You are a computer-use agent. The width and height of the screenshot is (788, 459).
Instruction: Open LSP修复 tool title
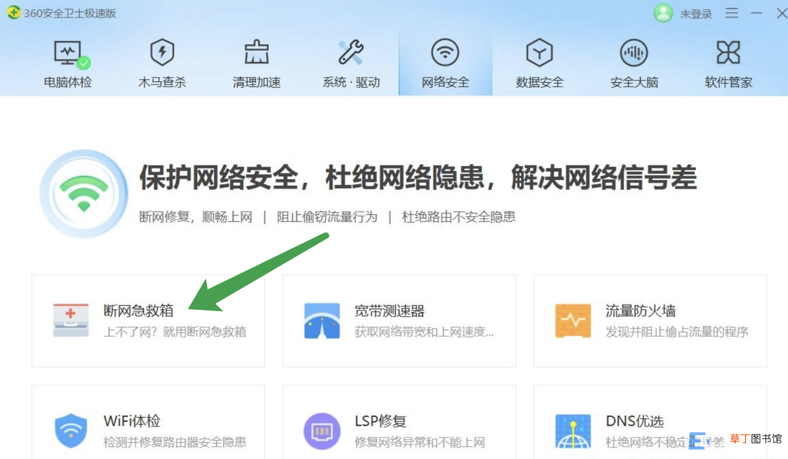(381, 421)
